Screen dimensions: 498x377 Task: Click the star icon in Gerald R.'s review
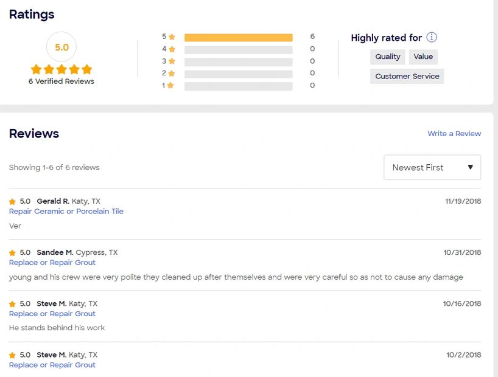pos(12,201)
